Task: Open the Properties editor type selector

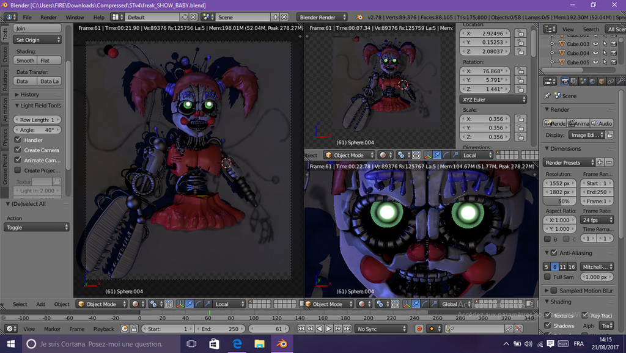Action: tap(550, 81)
